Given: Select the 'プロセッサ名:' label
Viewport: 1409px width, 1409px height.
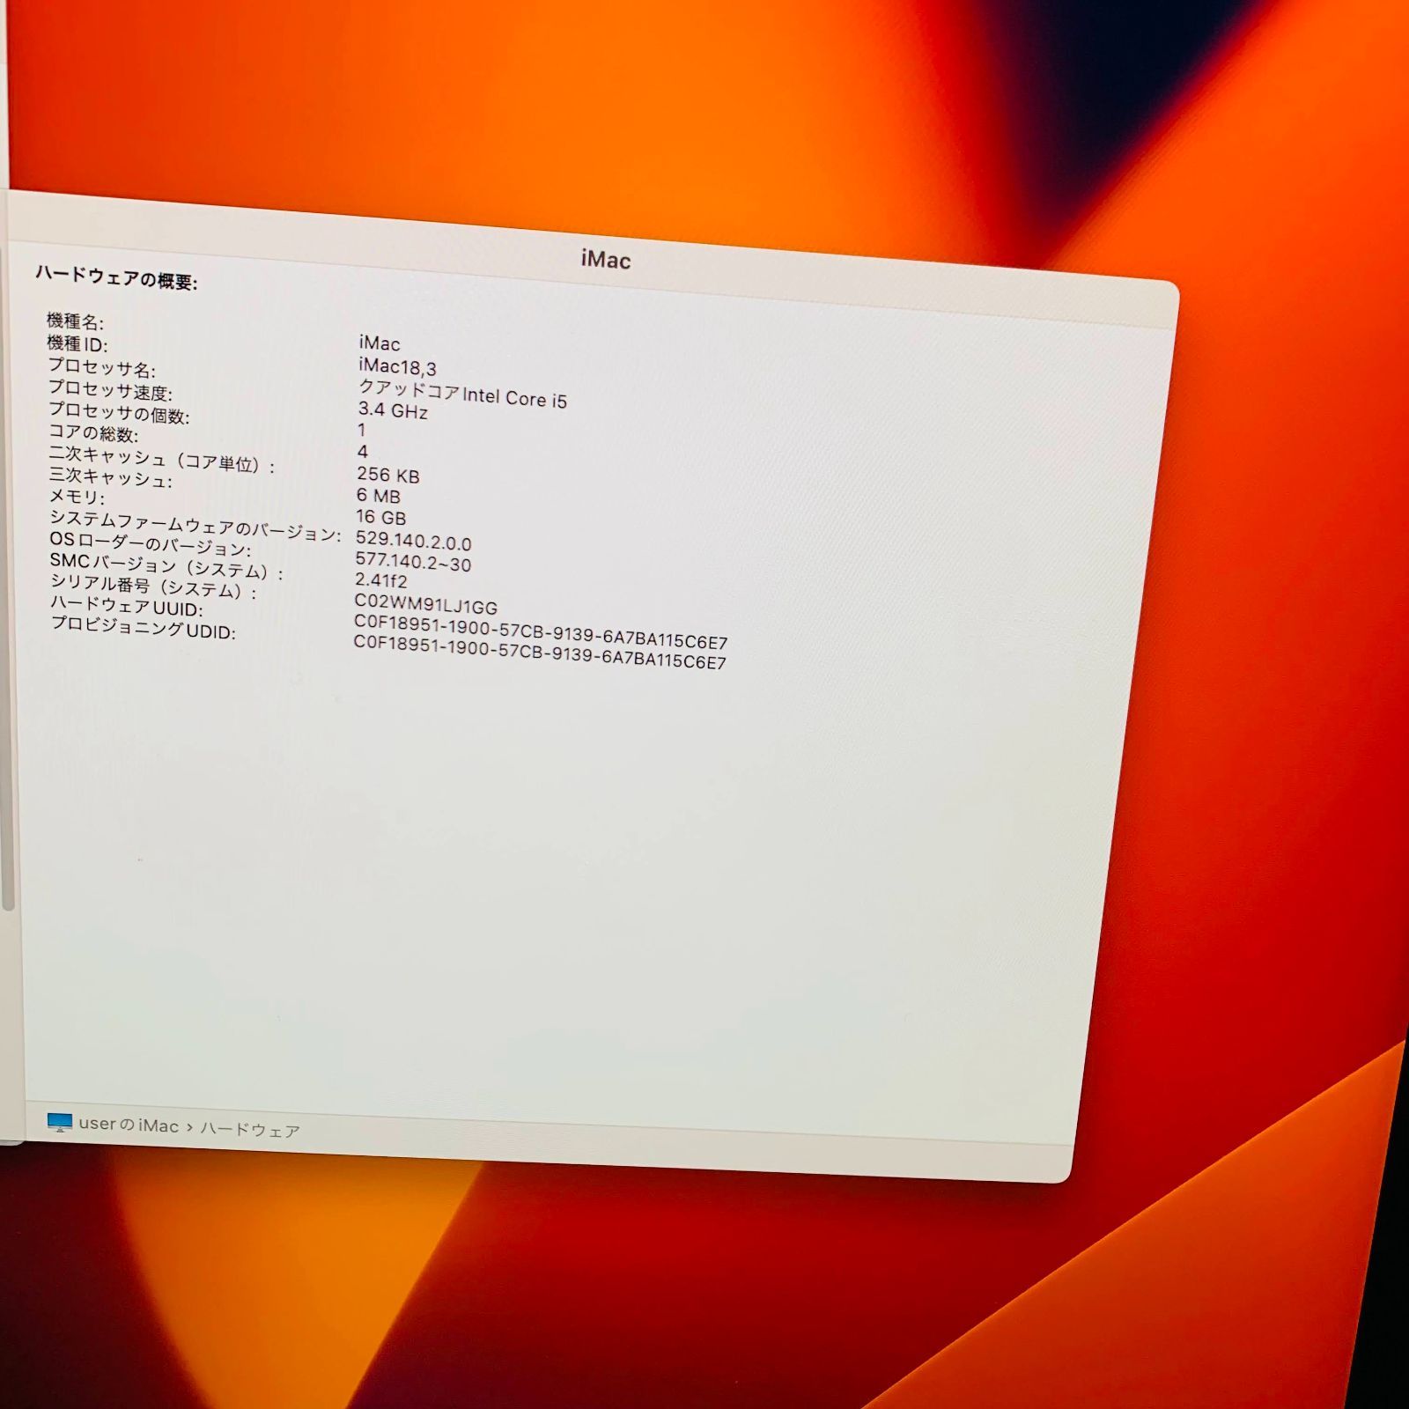Looking at the screenshot, I should [x=101, y=367].
